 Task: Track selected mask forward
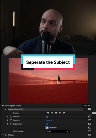tap(60, 113)
